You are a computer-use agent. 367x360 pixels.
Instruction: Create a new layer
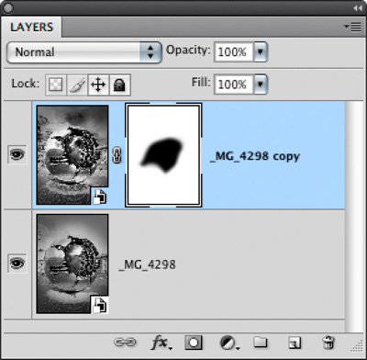295,343
